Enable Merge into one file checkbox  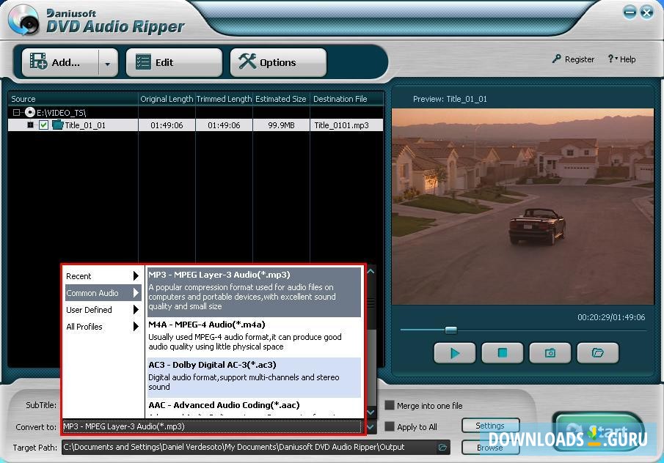click(x=390, y=406)
